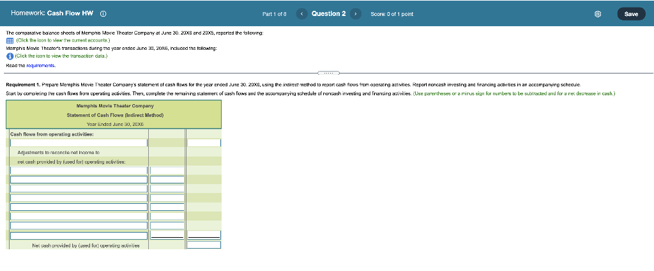The height and width of the screenshot is (271, 654).
Task: Open the transaction data info icon
Action: click(10, 56)
